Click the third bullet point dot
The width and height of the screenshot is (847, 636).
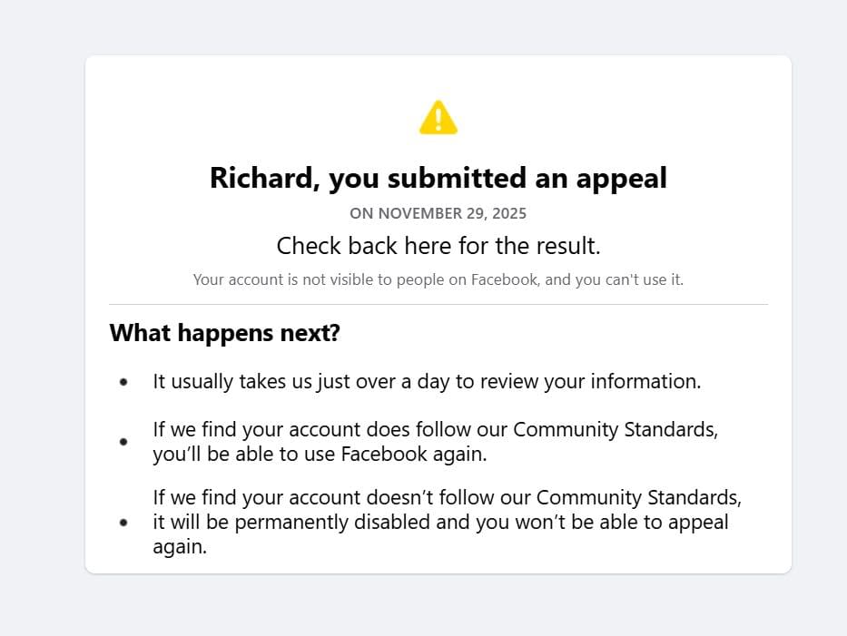coord(123,523)
